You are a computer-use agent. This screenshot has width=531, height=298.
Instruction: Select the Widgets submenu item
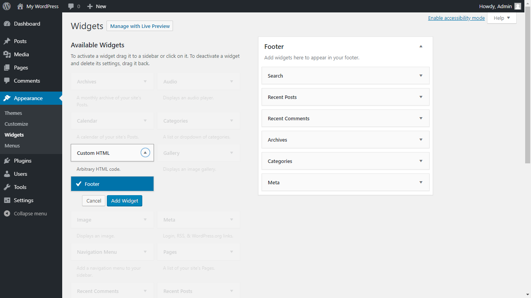click(14, 135)
